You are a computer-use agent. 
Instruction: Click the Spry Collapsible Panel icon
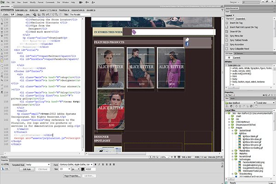[227, 49]
